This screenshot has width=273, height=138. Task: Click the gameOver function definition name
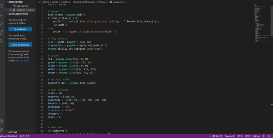(60, 131)
